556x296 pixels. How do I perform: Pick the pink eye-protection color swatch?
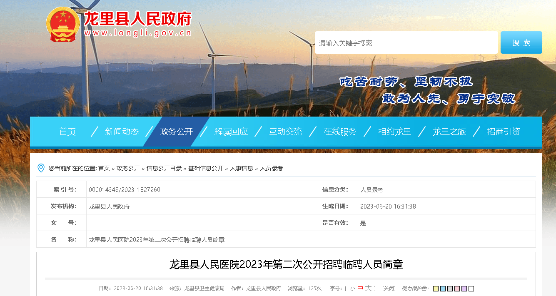coord(457,289)
